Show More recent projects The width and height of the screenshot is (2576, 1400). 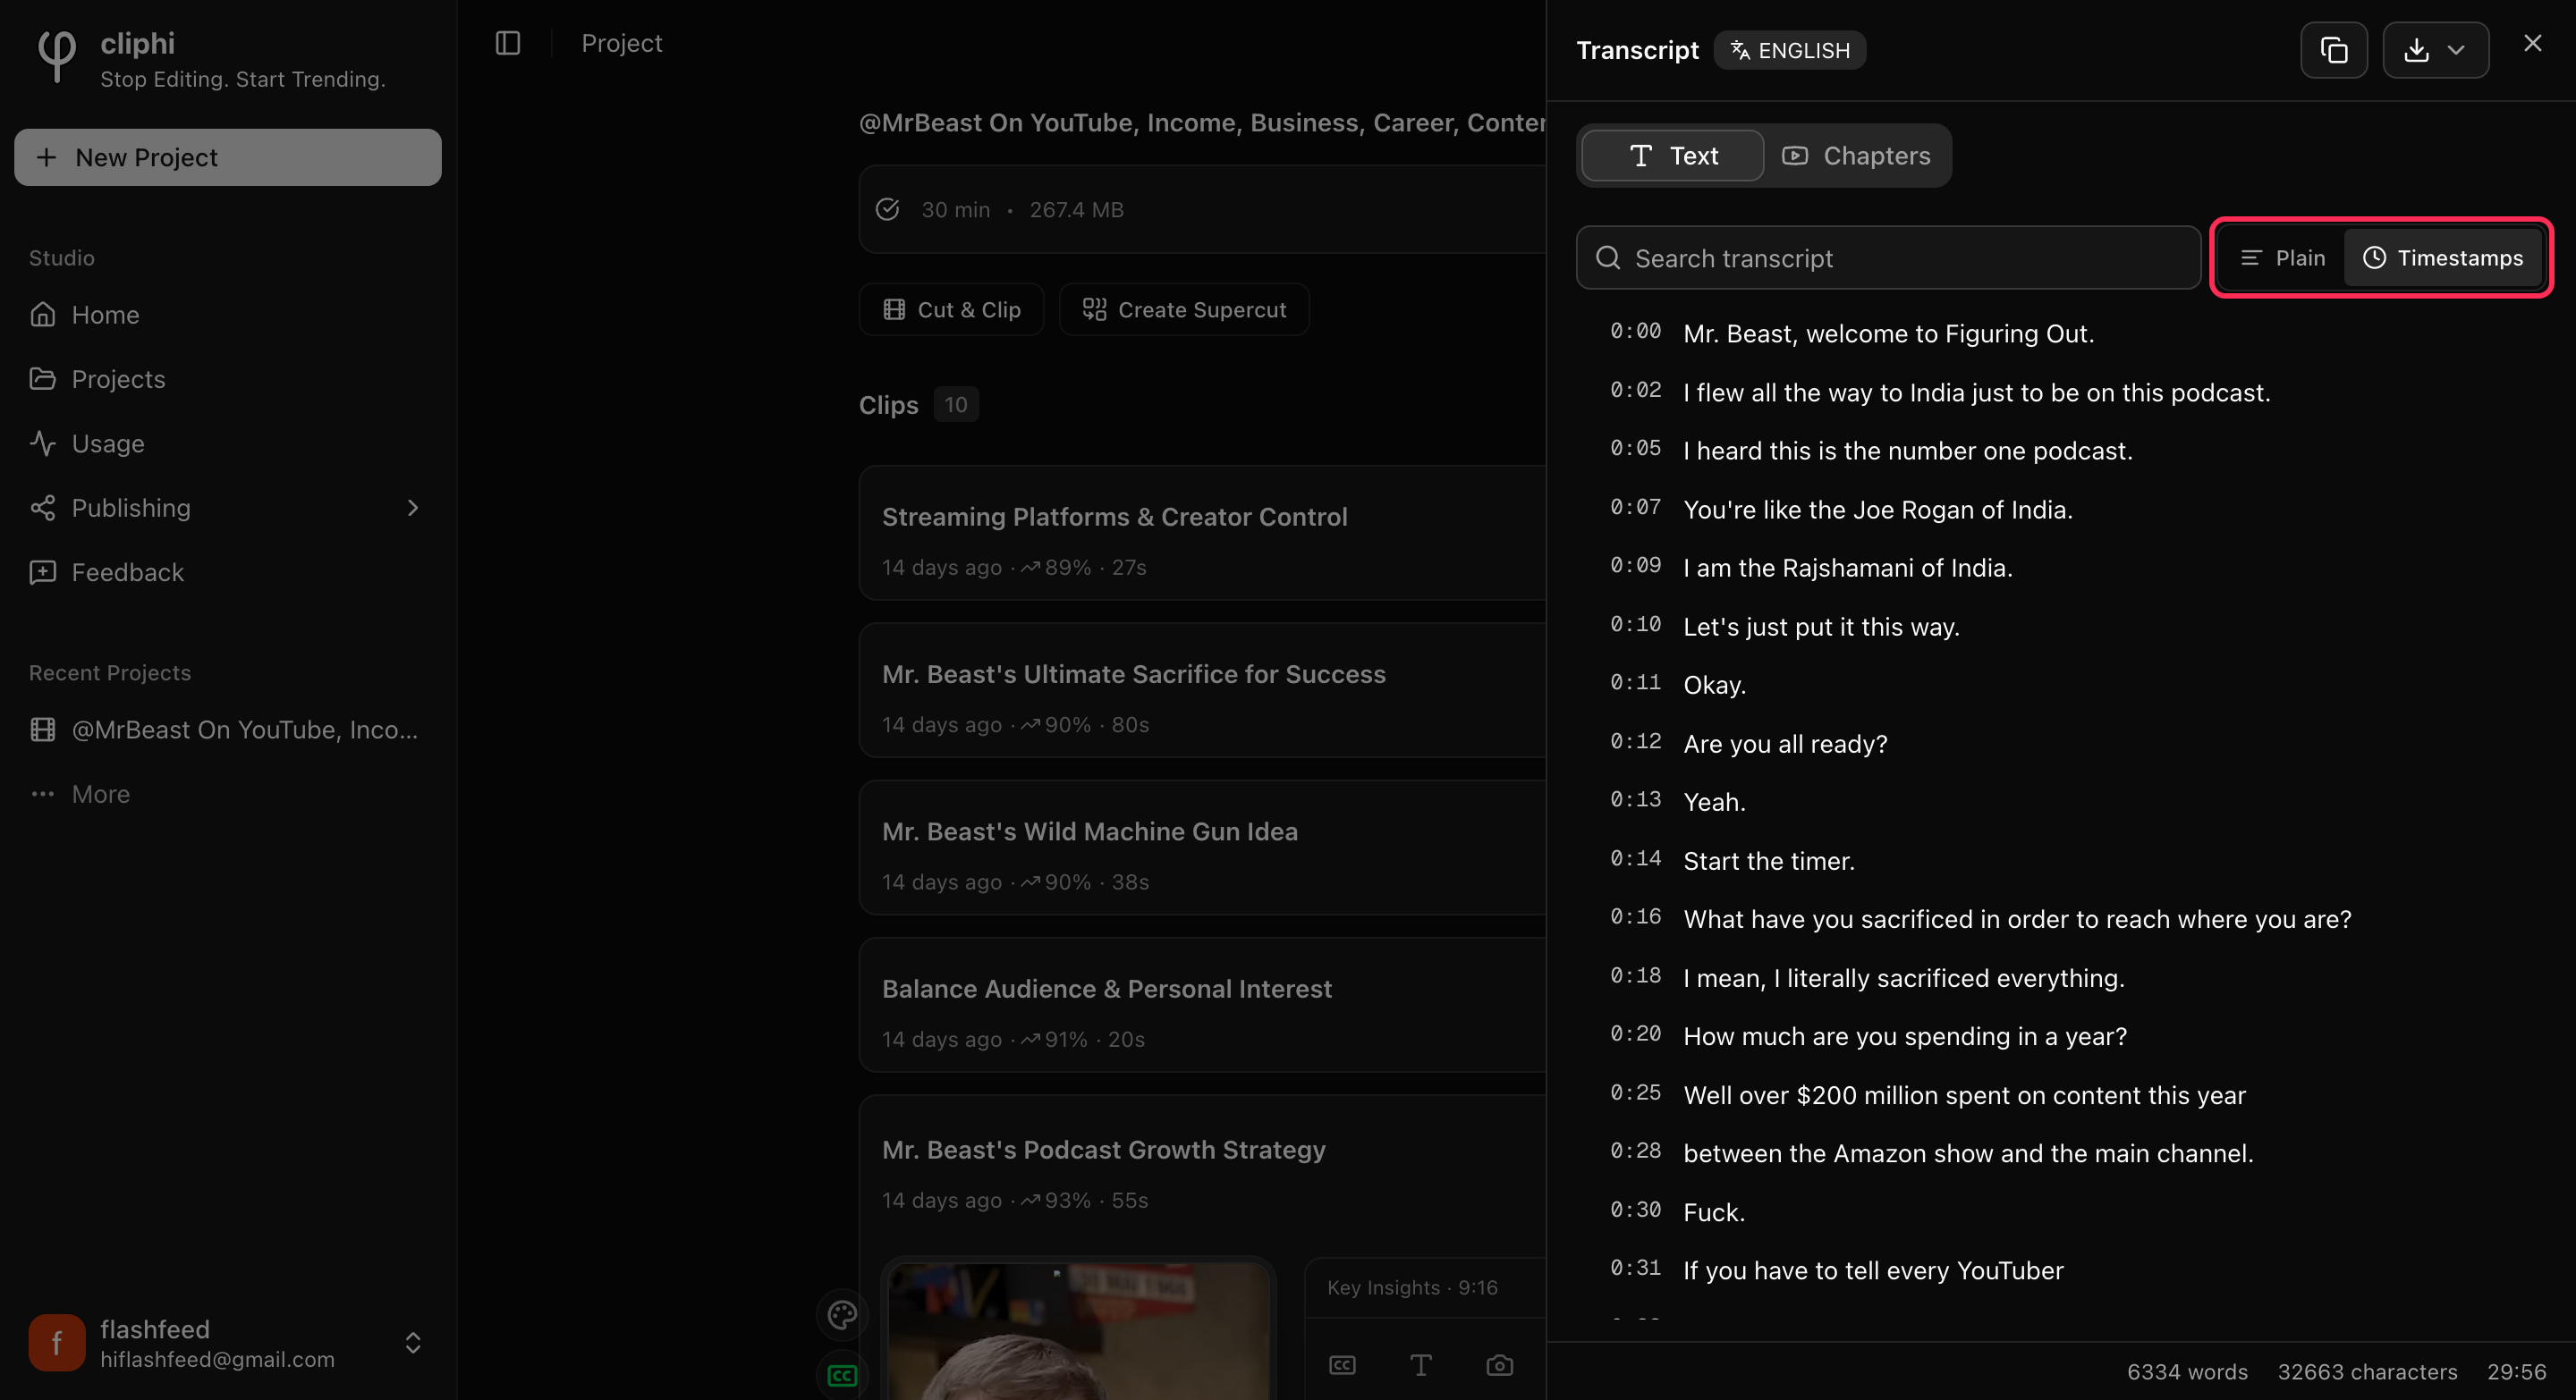point(228,795)
